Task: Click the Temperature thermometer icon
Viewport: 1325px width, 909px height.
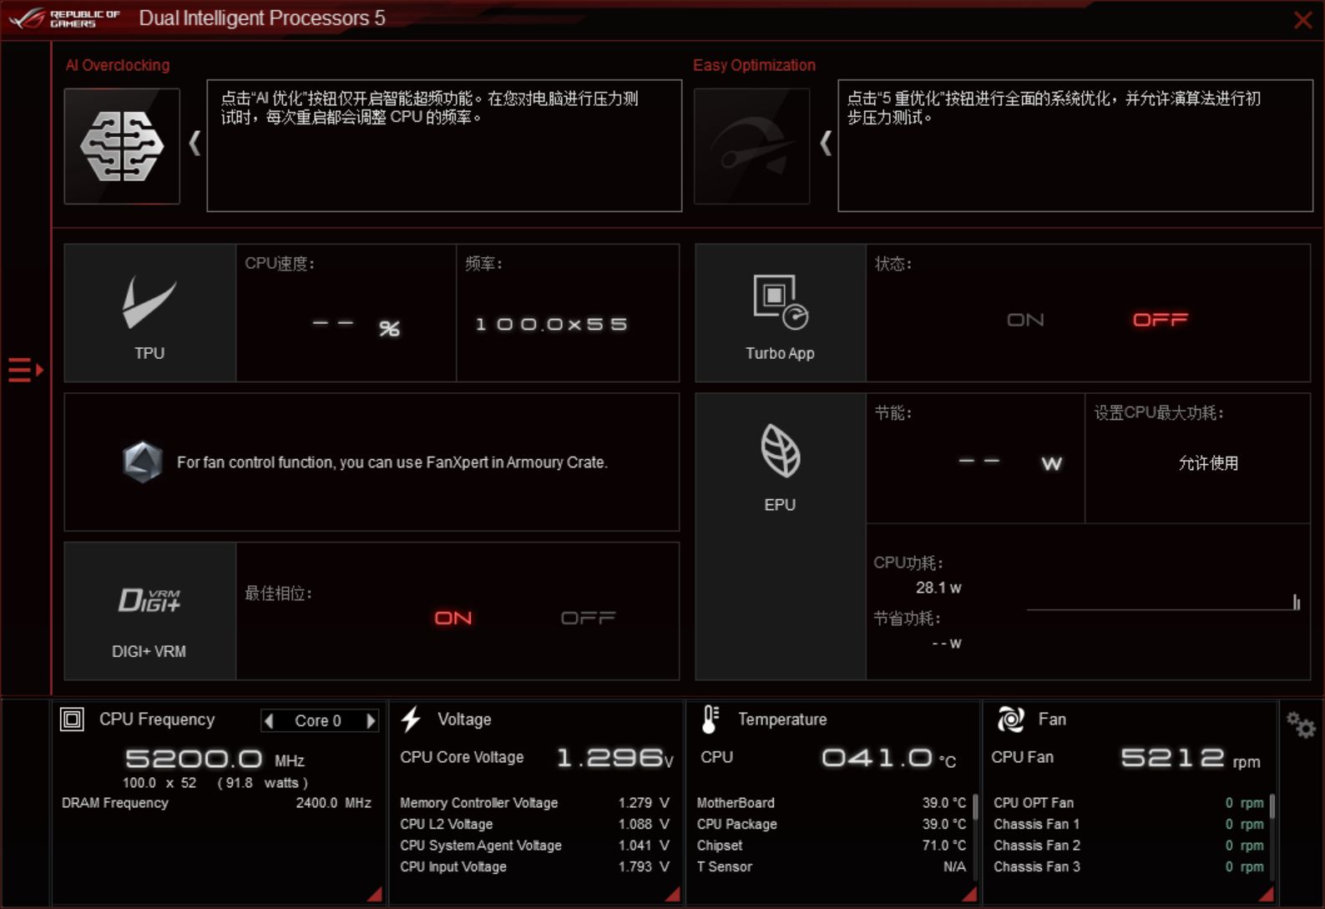Action: pos(710,720)
